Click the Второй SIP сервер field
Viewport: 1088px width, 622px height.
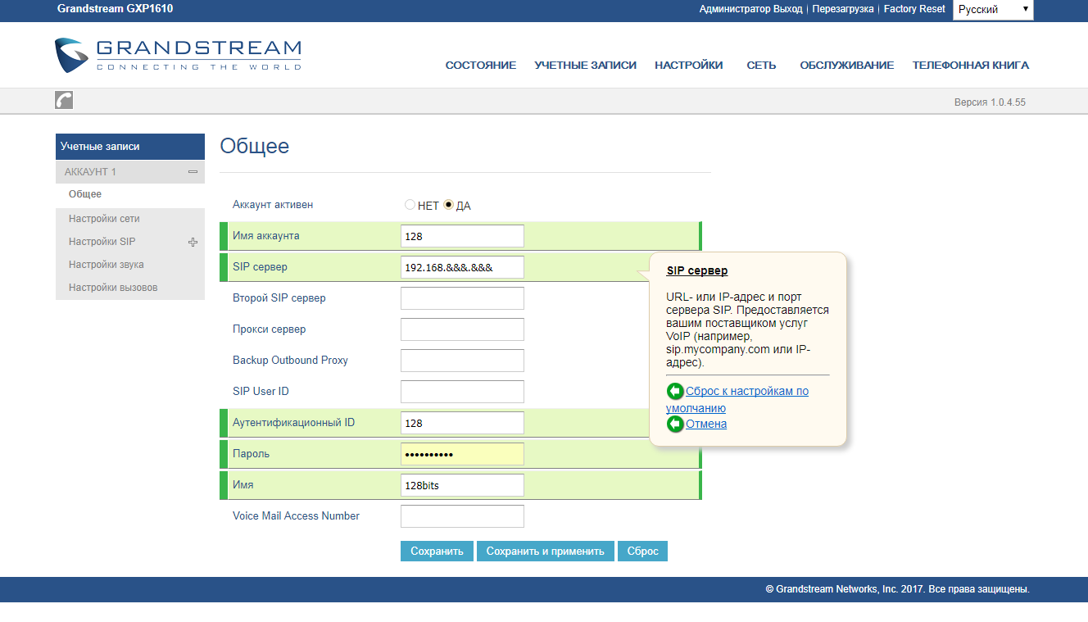[x=462, y=298]
